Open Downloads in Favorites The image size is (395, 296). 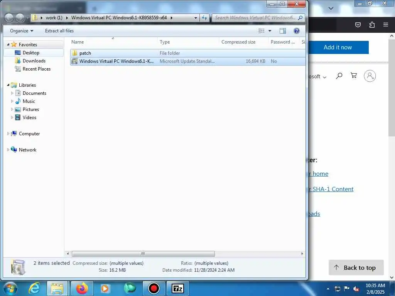coord(34,61)
